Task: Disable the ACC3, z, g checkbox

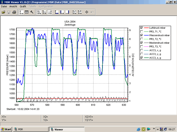Action: 142,58
